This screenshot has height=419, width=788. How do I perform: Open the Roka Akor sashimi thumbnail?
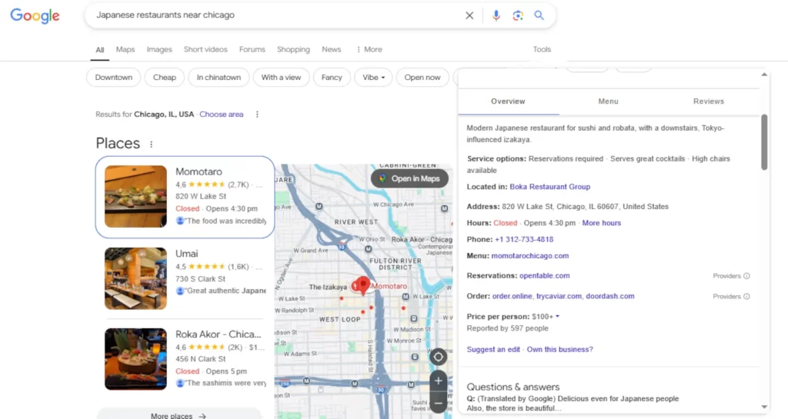(x=135, y=359)
